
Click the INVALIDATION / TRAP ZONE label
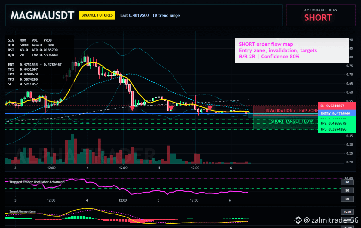tap(291, 111)
